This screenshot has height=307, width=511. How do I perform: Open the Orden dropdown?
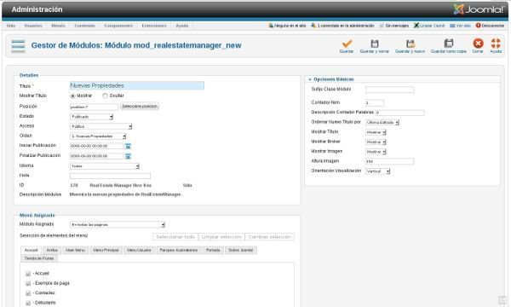98,136
